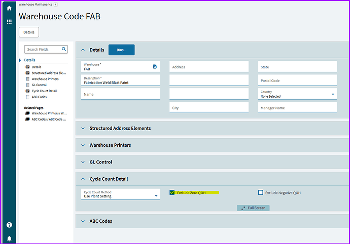350x244 pixels.
Task: Collapse Details tree node triangle in left nav
Action: (x=20, y=60)
